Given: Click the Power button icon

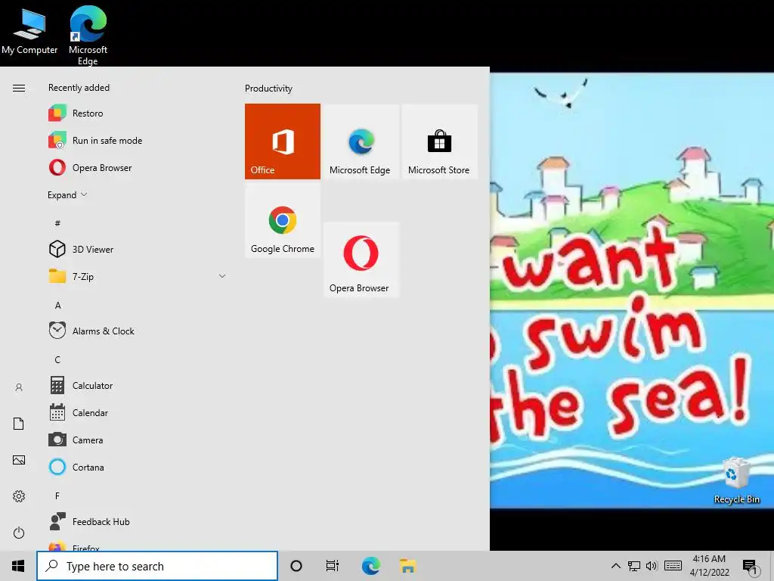Looking at the screenshot, I should 19,533.
